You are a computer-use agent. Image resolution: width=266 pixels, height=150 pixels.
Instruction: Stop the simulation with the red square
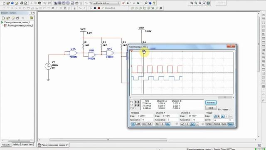point(99,8)
